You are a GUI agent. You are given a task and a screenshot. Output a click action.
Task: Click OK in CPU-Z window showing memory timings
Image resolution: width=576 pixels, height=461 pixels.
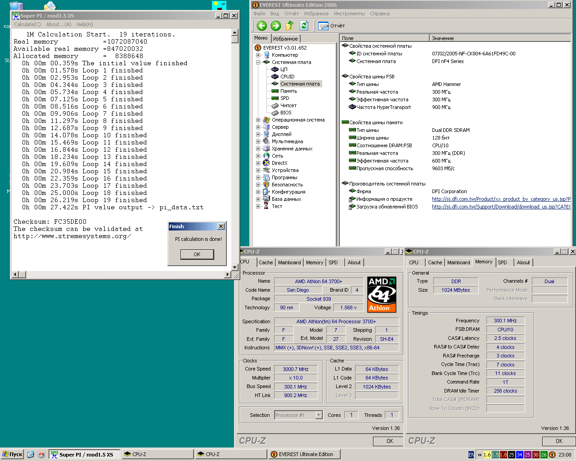coord(559,441)
